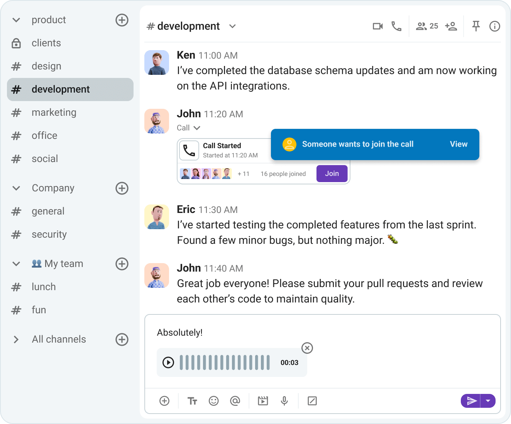Switch to the marketing channel

coord(54,113)
